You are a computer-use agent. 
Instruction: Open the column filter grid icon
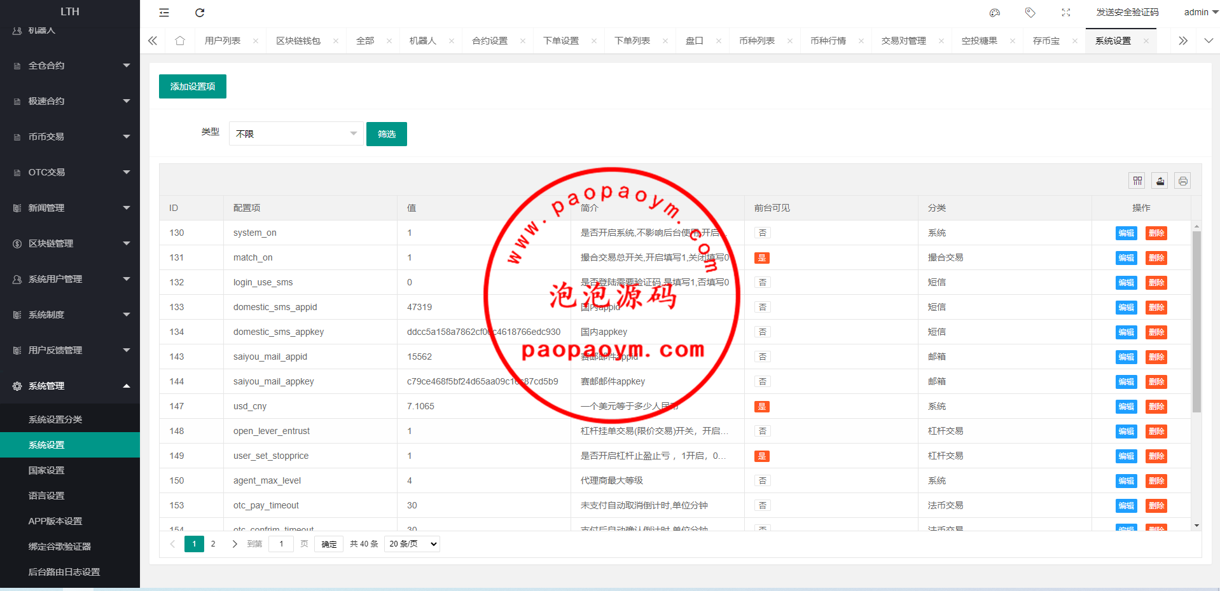[x=1137, y=181]
